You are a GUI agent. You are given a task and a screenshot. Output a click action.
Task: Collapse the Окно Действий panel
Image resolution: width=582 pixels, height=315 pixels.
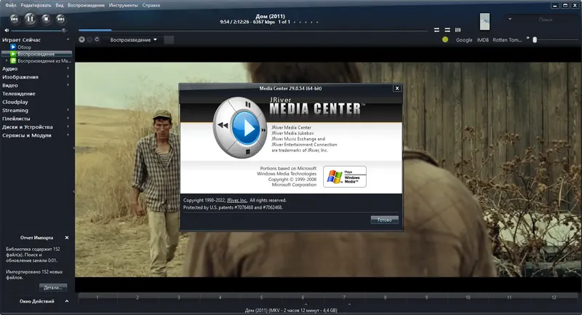[67, 301]
